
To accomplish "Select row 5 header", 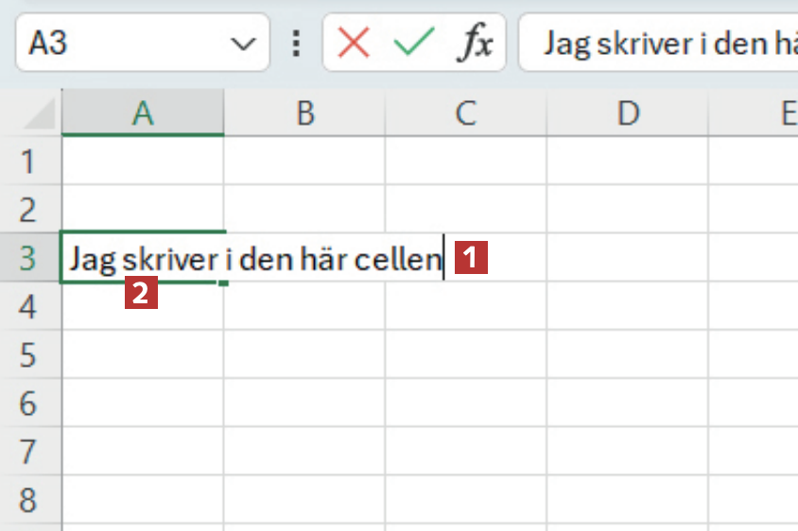I will point(28,355).
